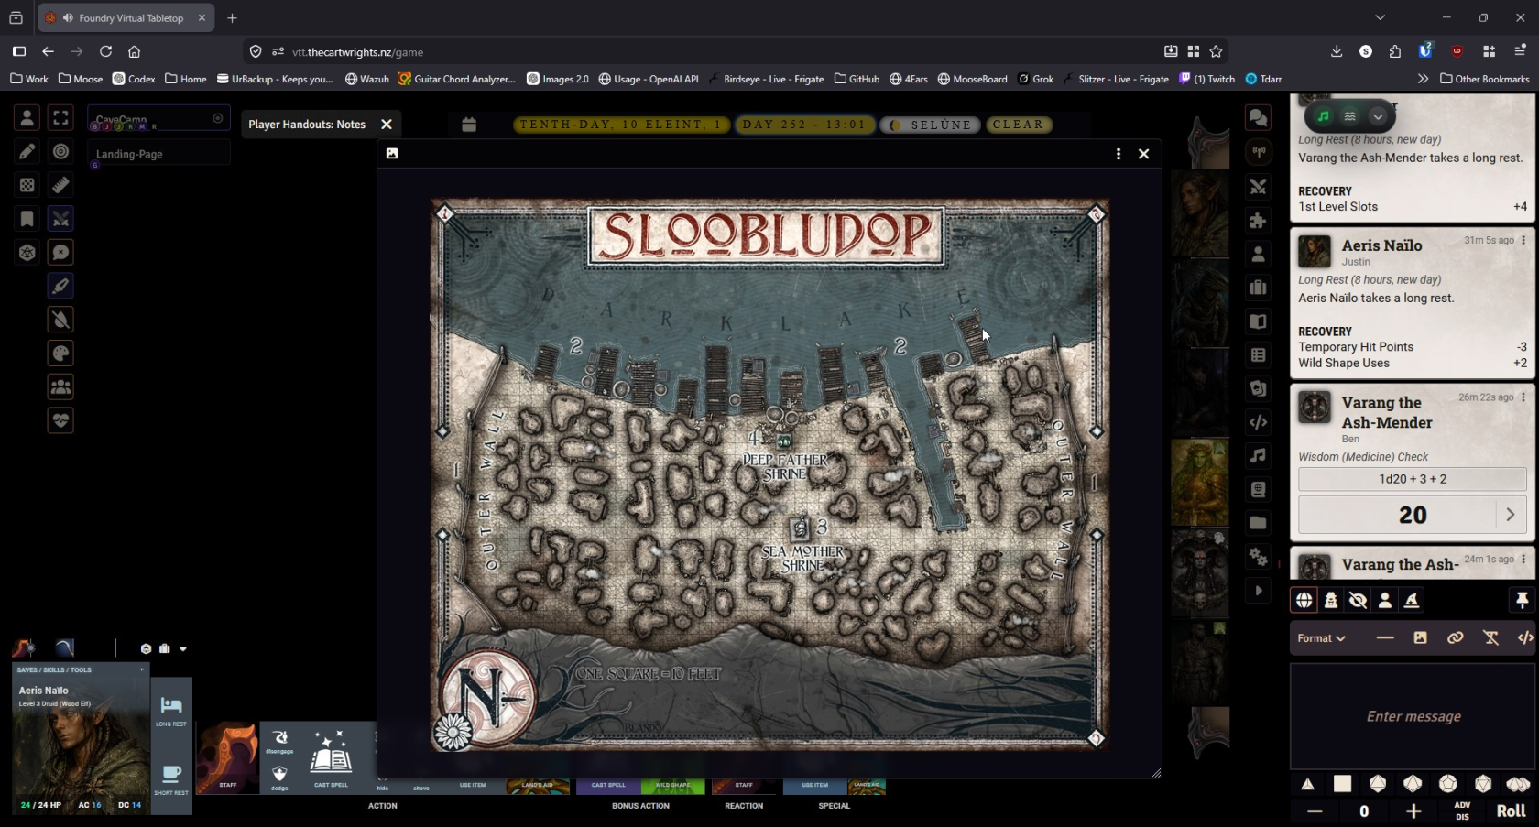Open the color palette tool

click(x=60, y=354)
